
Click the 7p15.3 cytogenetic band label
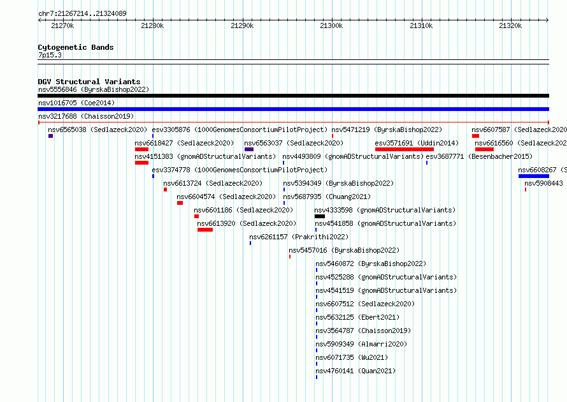point(50,55)
